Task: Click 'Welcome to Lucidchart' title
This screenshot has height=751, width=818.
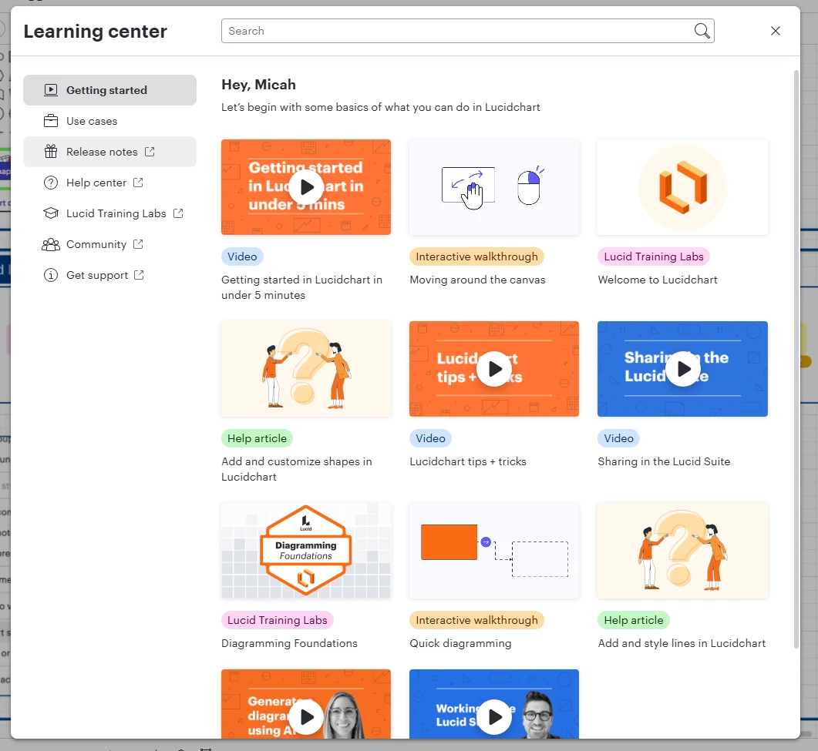Action: pyautogui.click(x=658, y=280)
